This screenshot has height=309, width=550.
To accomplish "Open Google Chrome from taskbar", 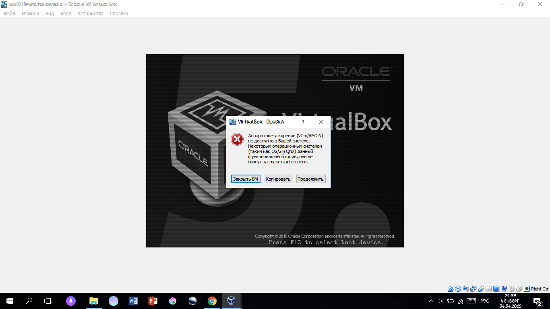I will 212,301.
